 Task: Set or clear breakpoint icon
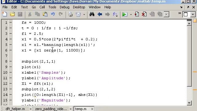[137, 14]
